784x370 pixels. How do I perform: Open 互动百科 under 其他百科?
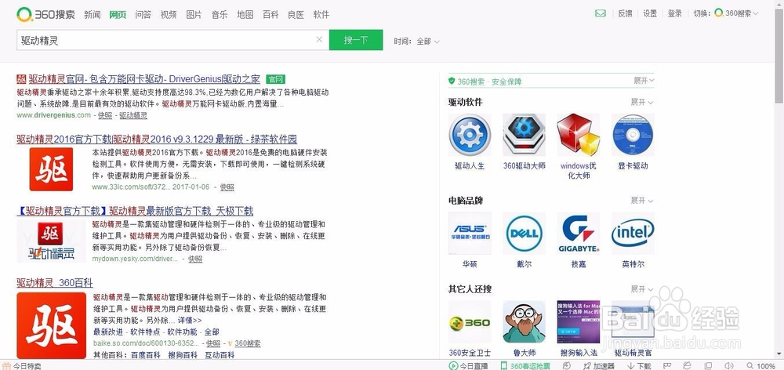220,355
